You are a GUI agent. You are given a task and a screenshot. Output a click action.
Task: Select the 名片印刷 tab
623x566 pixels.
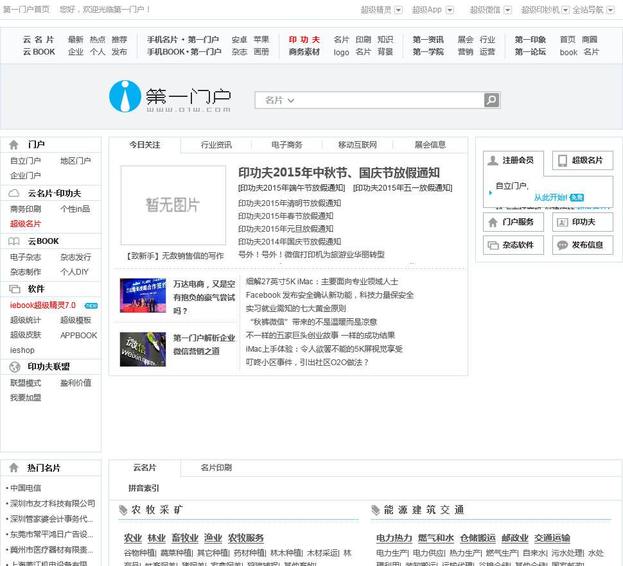coord(216,468)
